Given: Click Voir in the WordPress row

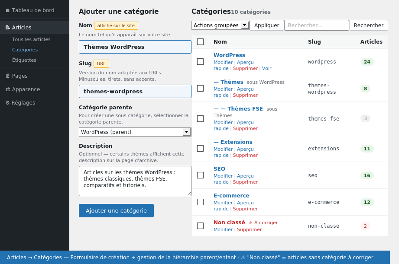Looking at the screenshot, I should click(267, 69).
